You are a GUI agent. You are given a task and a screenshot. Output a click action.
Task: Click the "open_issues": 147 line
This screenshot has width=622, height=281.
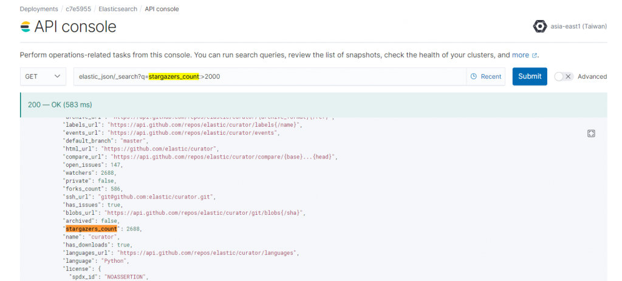[93, 165]
